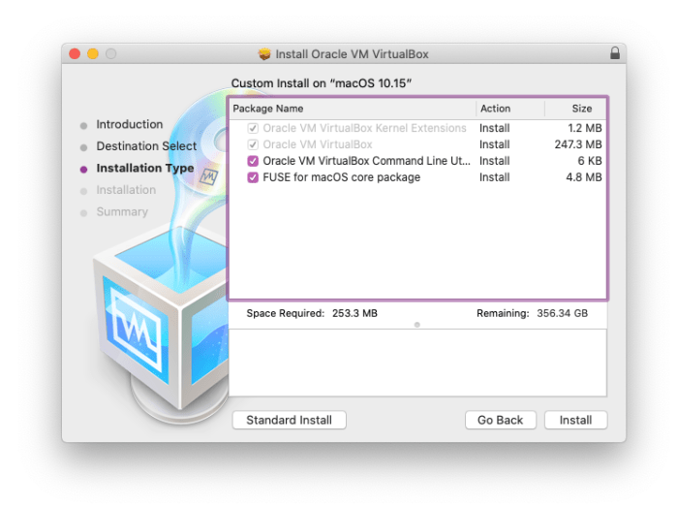Select the Introduction step in sidebar
This screenshot has height=506, width=677.
click(x=129, y=124)
